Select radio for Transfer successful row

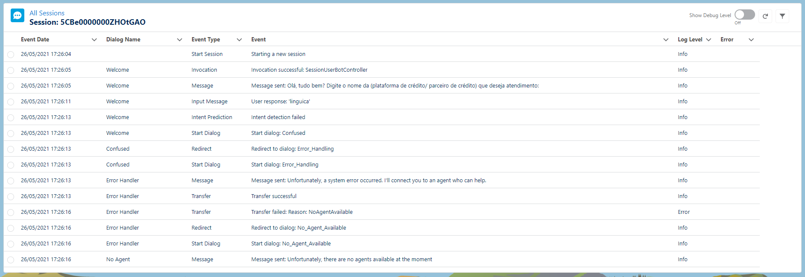point(11,197)
